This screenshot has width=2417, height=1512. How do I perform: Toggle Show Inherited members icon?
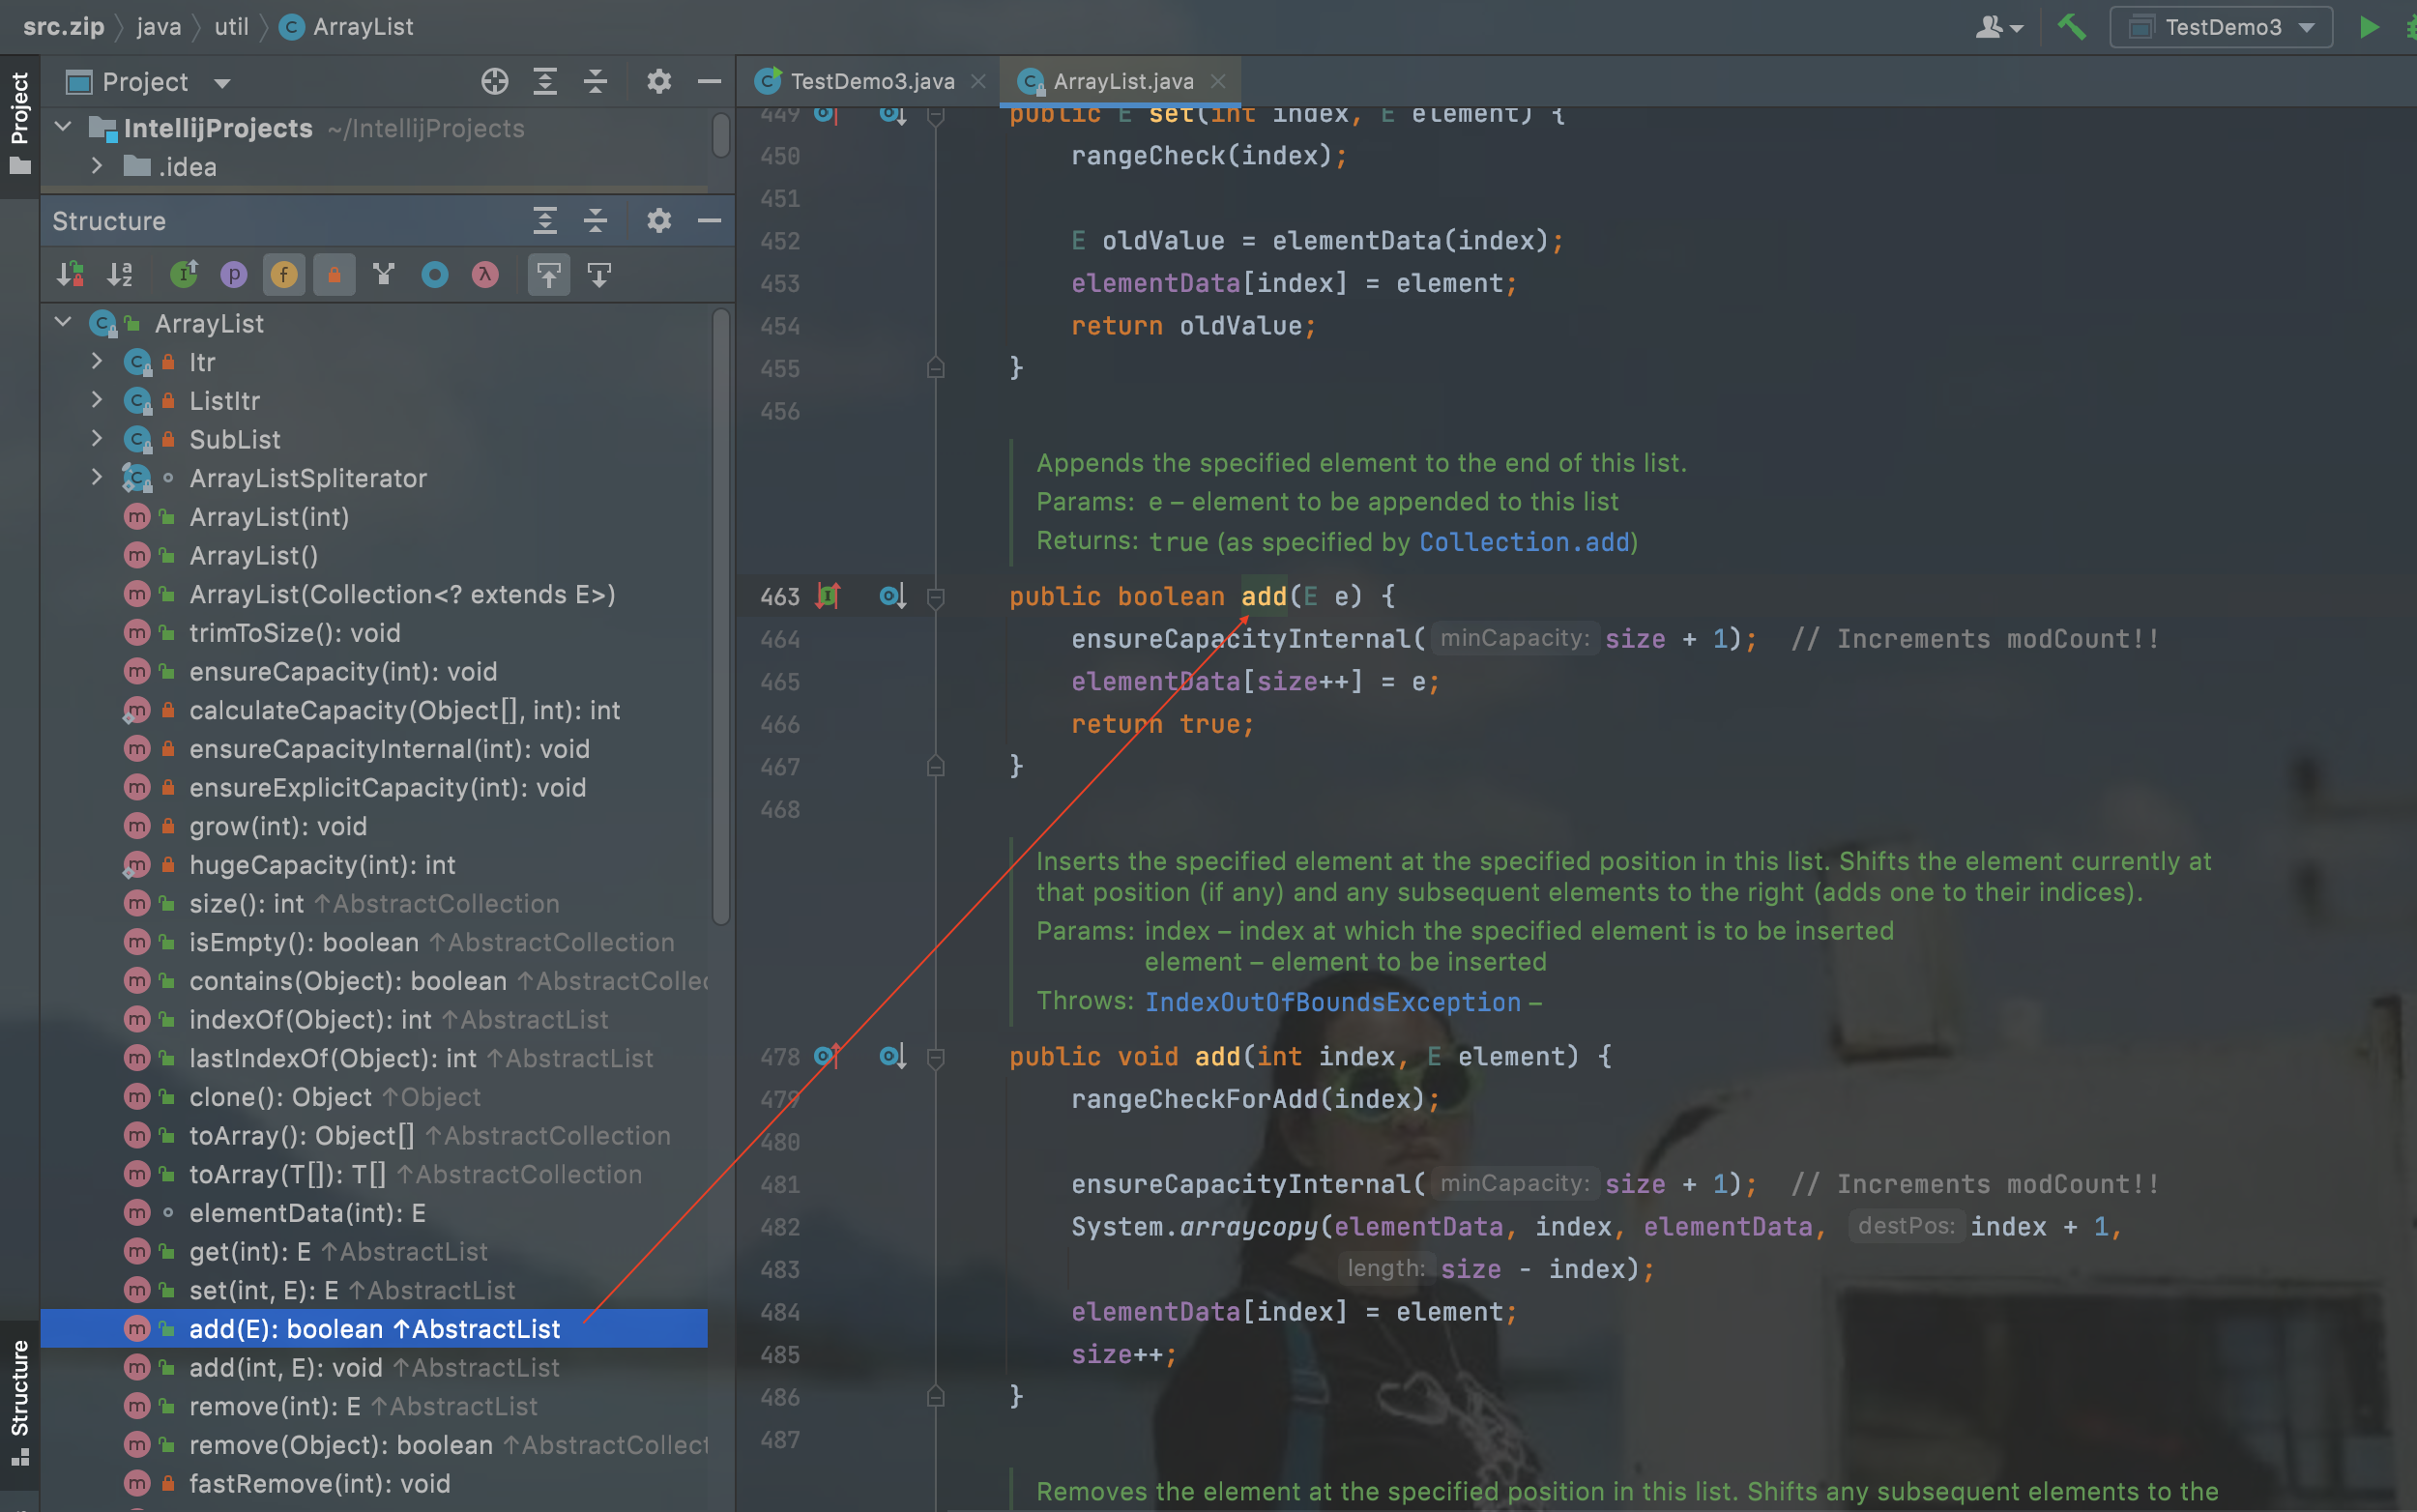384,274
